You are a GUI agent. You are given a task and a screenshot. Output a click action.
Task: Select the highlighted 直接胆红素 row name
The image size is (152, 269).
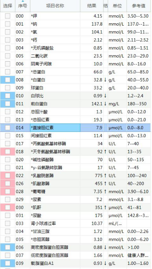[55, 128]
